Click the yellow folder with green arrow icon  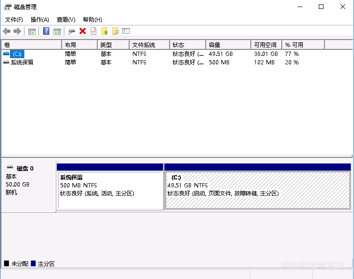coord(104,31)
